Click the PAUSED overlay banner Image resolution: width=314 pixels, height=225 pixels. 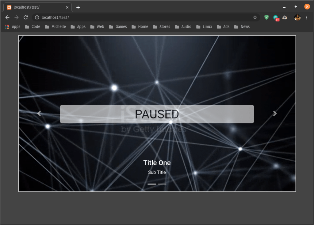157,114
